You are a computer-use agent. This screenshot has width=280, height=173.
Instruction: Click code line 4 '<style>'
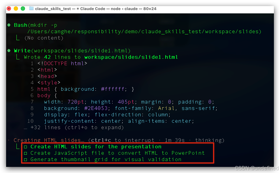[49, 83]
